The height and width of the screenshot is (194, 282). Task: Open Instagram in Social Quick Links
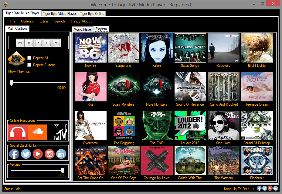49,154
